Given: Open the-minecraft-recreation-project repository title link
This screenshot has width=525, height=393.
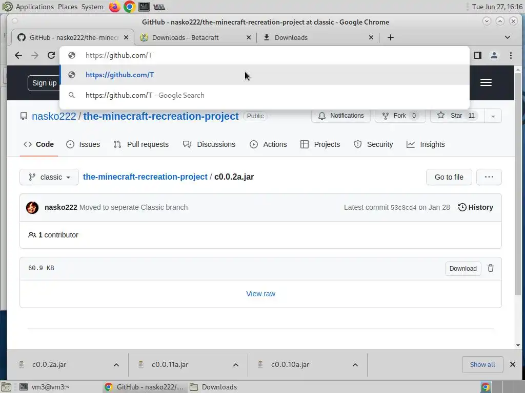Looking at the screenshot, I should 160,116.
